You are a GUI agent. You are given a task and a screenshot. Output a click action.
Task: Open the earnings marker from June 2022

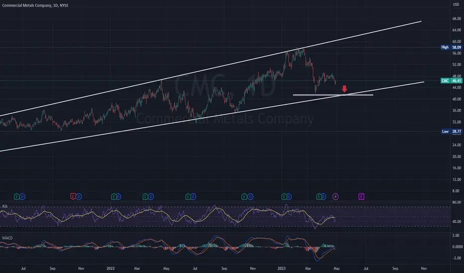[188, 197]
